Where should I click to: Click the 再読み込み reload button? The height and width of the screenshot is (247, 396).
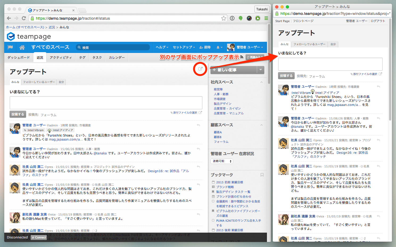(255, 57)
